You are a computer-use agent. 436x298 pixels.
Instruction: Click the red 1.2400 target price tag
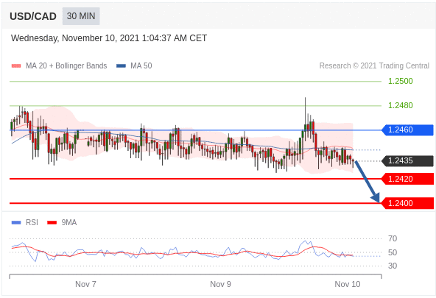[407, 203]
